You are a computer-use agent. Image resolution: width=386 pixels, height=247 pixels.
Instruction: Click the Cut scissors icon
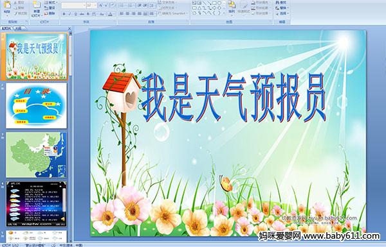(15, 3)
